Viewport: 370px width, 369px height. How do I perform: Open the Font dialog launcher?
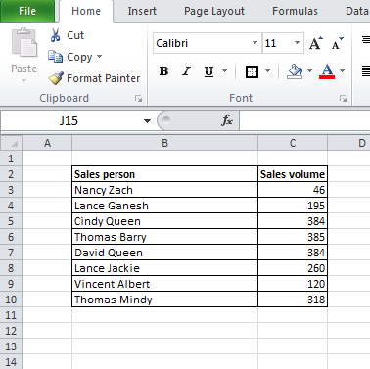click(343, 99)
